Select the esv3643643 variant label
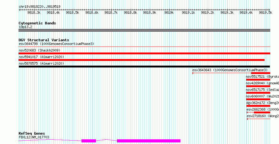Image resolution: width=279 pixels, height=144 pixels. [x=230, y=70]
